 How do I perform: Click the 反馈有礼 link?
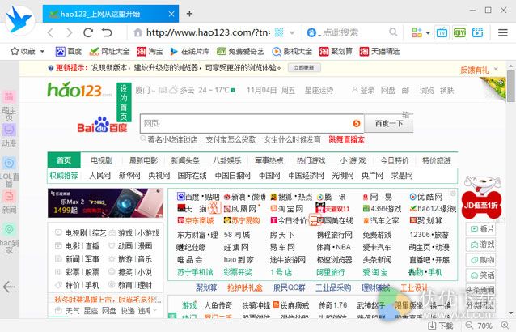click(x=474, y=70)
